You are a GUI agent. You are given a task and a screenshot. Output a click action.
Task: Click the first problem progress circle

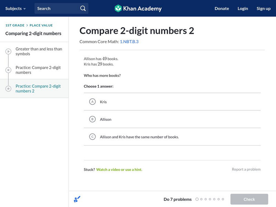(197, 199)
